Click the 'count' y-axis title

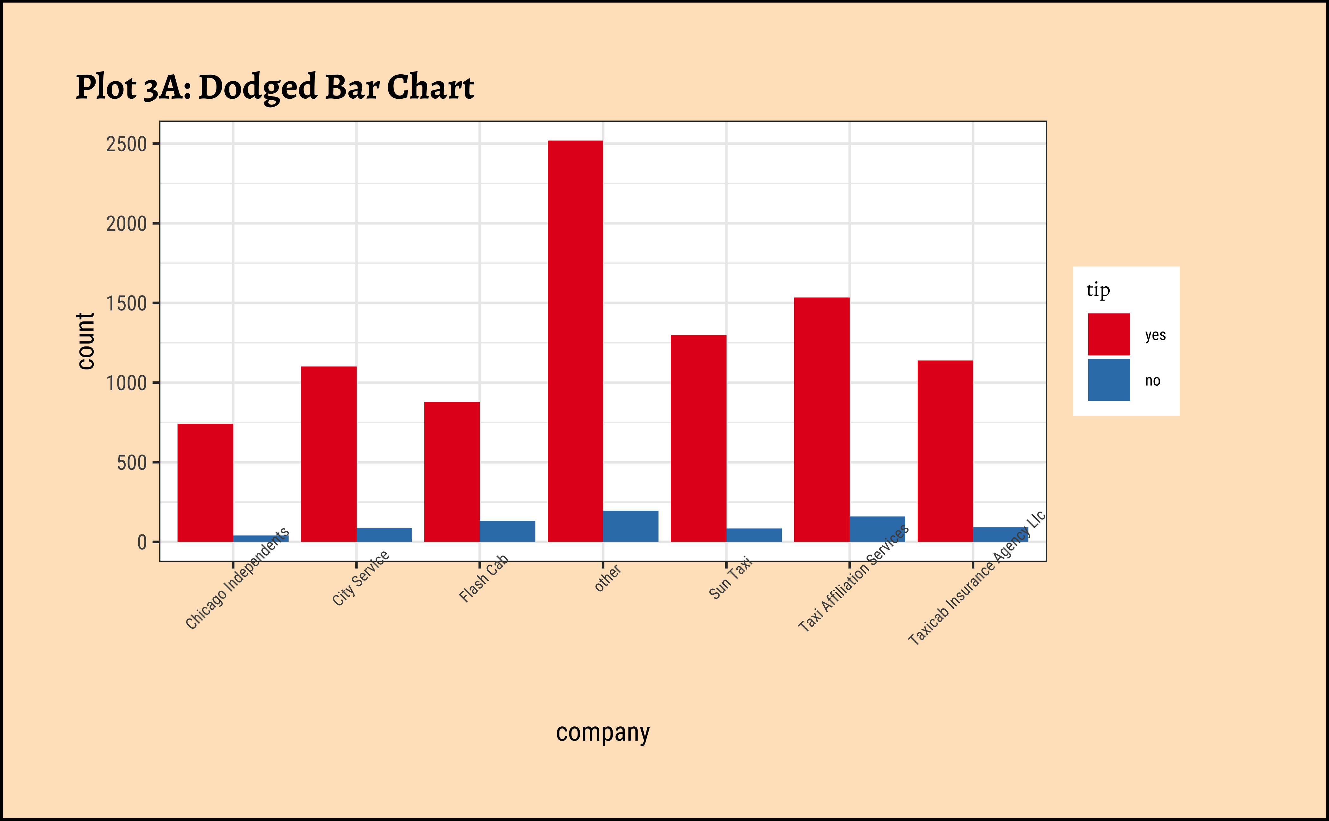pyautogui.click(x=86, y=341)
